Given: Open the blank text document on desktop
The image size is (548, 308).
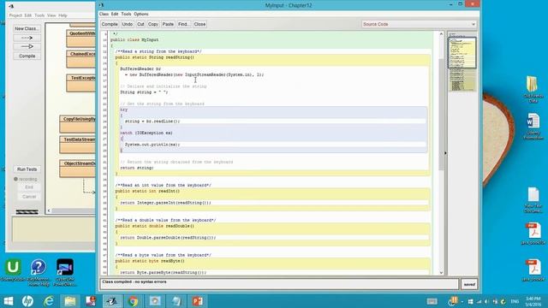Looking at the screenshot, I should click(x=533, y=200).
